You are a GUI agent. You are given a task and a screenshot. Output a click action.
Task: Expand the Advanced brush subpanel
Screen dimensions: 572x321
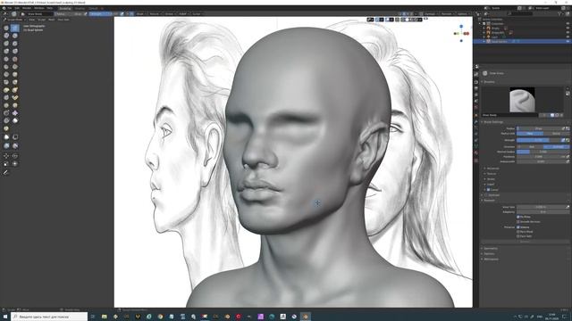coord(492,169)
